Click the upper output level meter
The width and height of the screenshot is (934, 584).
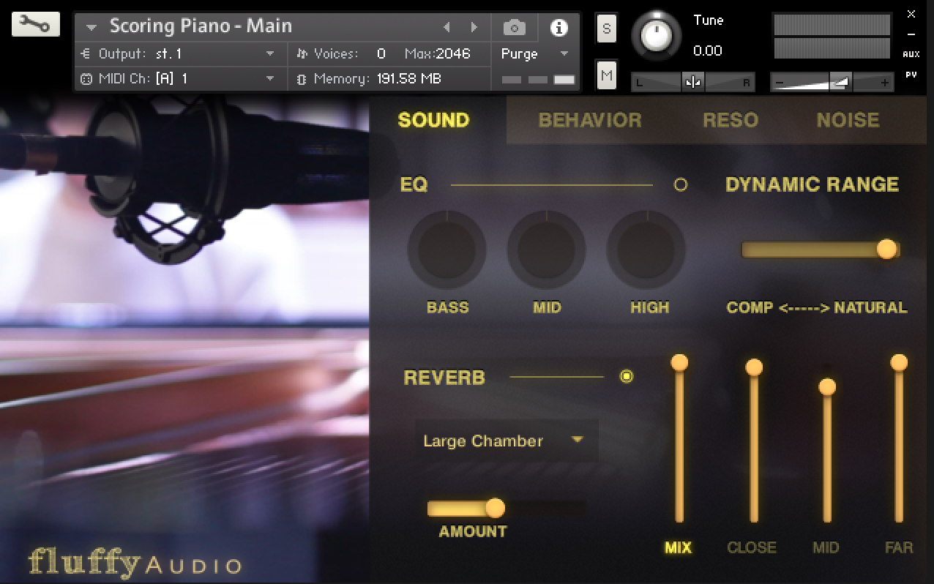click(832, 25)
